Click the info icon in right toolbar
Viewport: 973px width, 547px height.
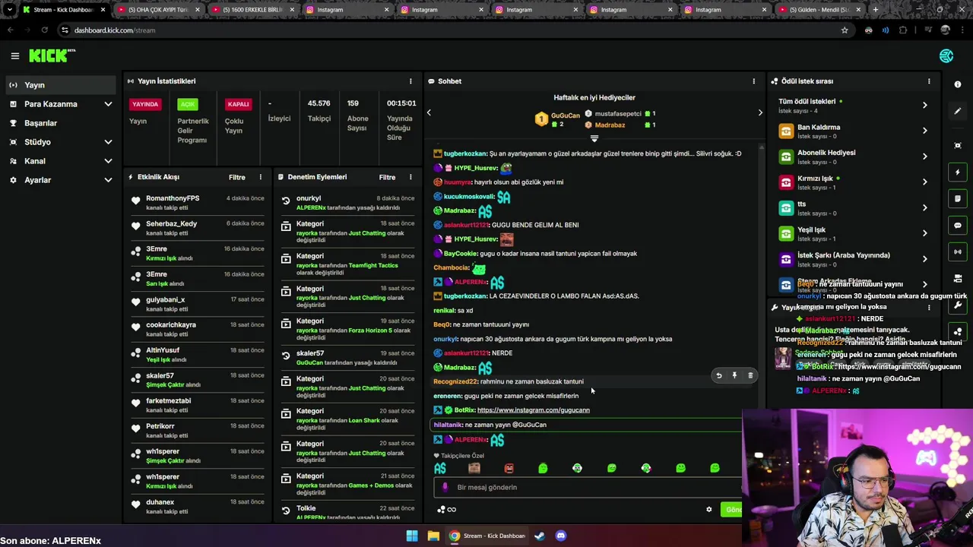(x=958, y=84)
